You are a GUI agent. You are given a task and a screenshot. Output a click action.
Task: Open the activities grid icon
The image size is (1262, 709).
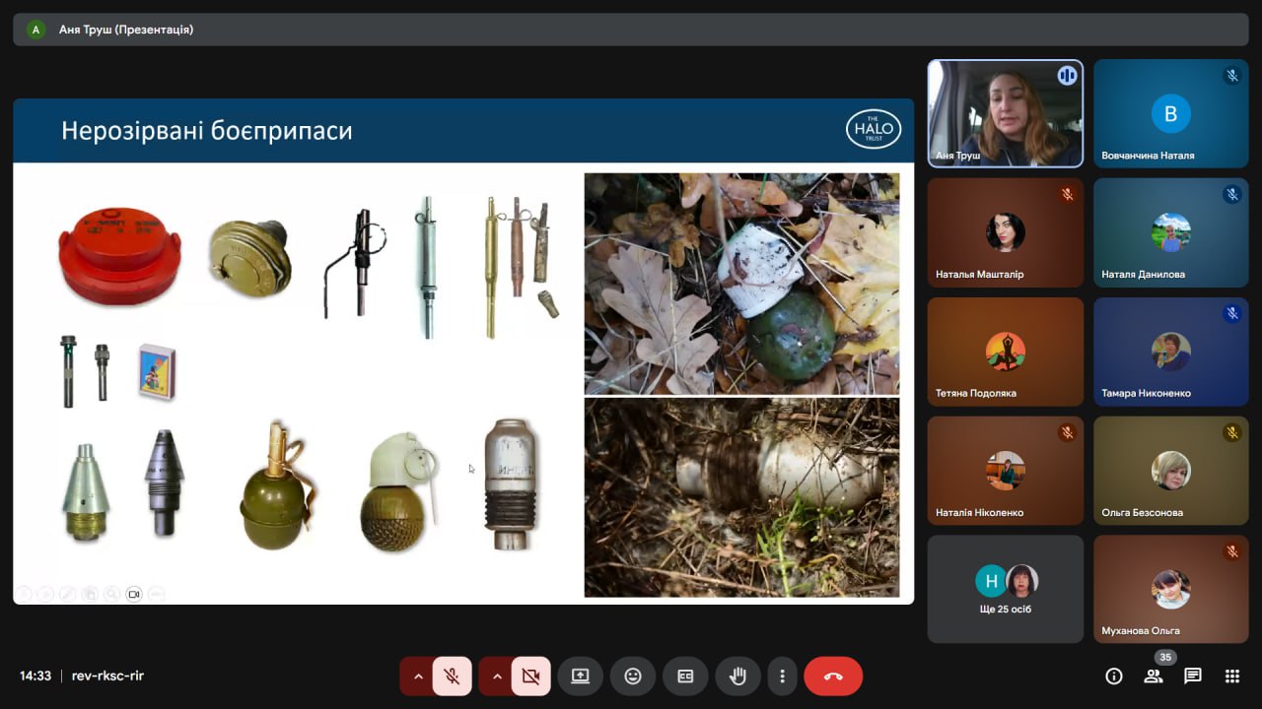(1232, 677)
